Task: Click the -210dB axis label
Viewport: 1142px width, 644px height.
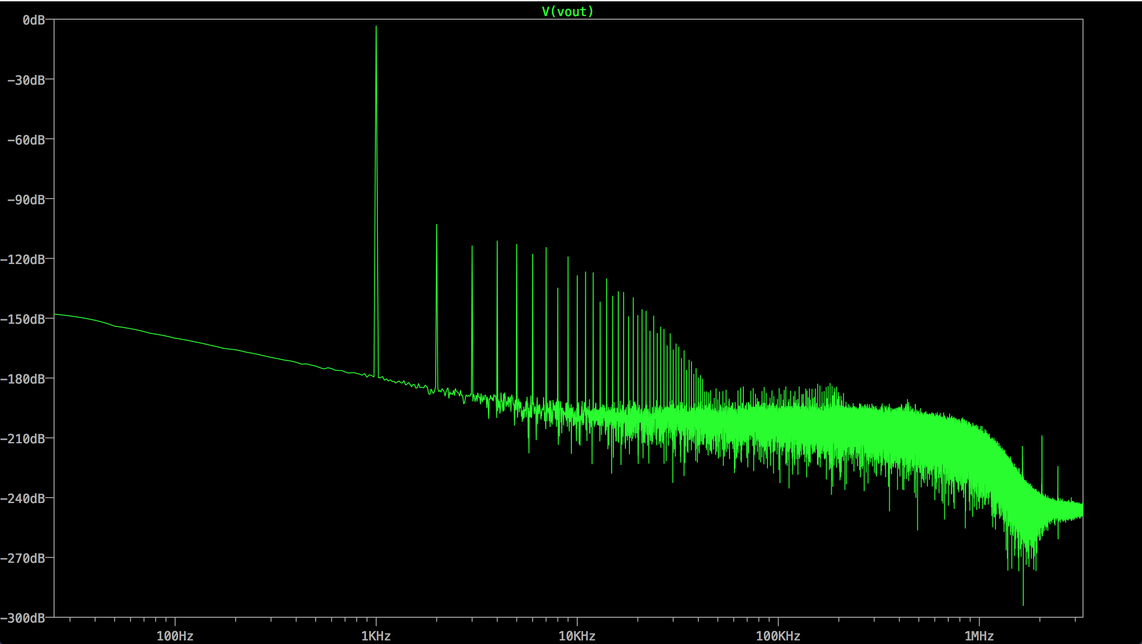Action: coord(23,439)
